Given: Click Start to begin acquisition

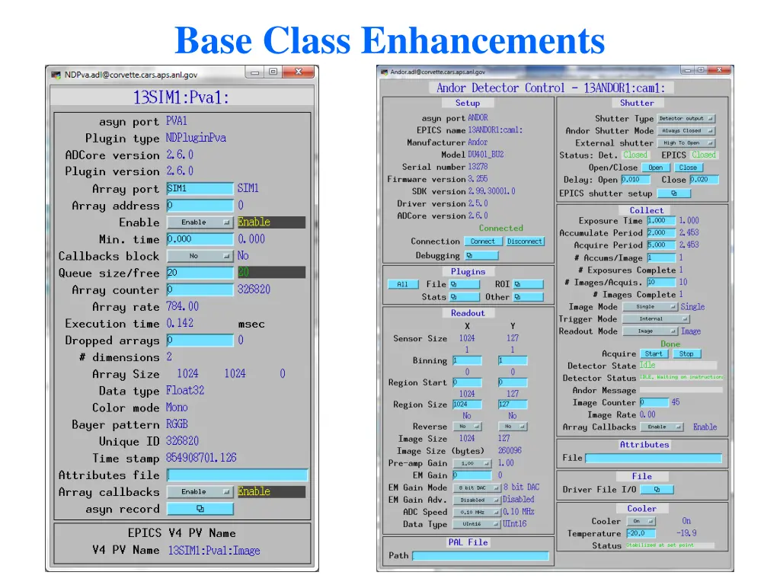Looking at the screenshot, I should click(654, 353).
